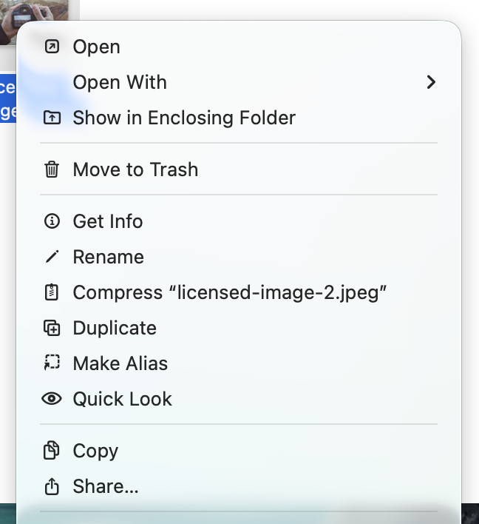Click the Duplicate plus-square icon

pos(52,328)
